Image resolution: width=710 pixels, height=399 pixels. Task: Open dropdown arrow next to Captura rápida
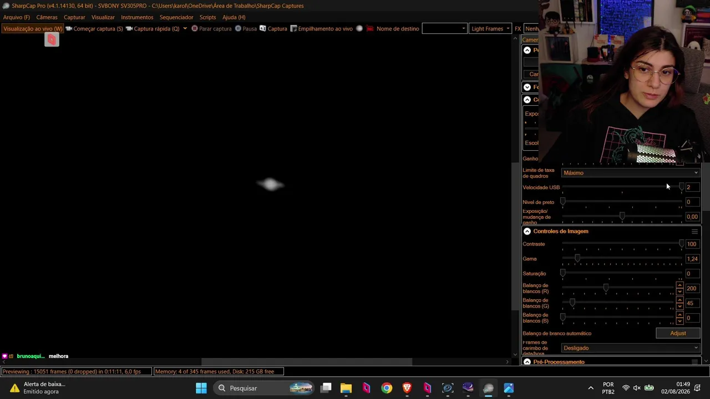click(185, 29)
